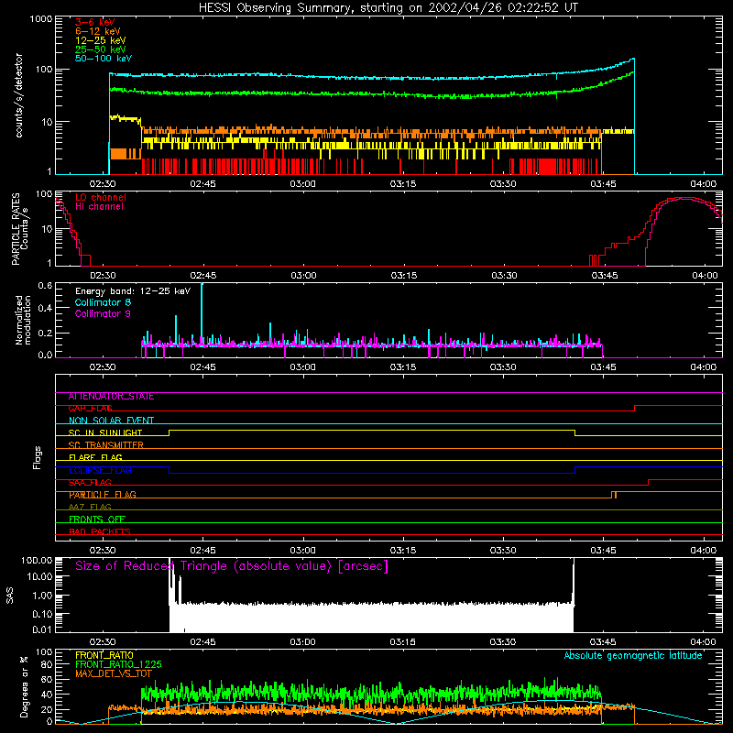Click the Energy band: 12-25 keV text

click(133, 291)
